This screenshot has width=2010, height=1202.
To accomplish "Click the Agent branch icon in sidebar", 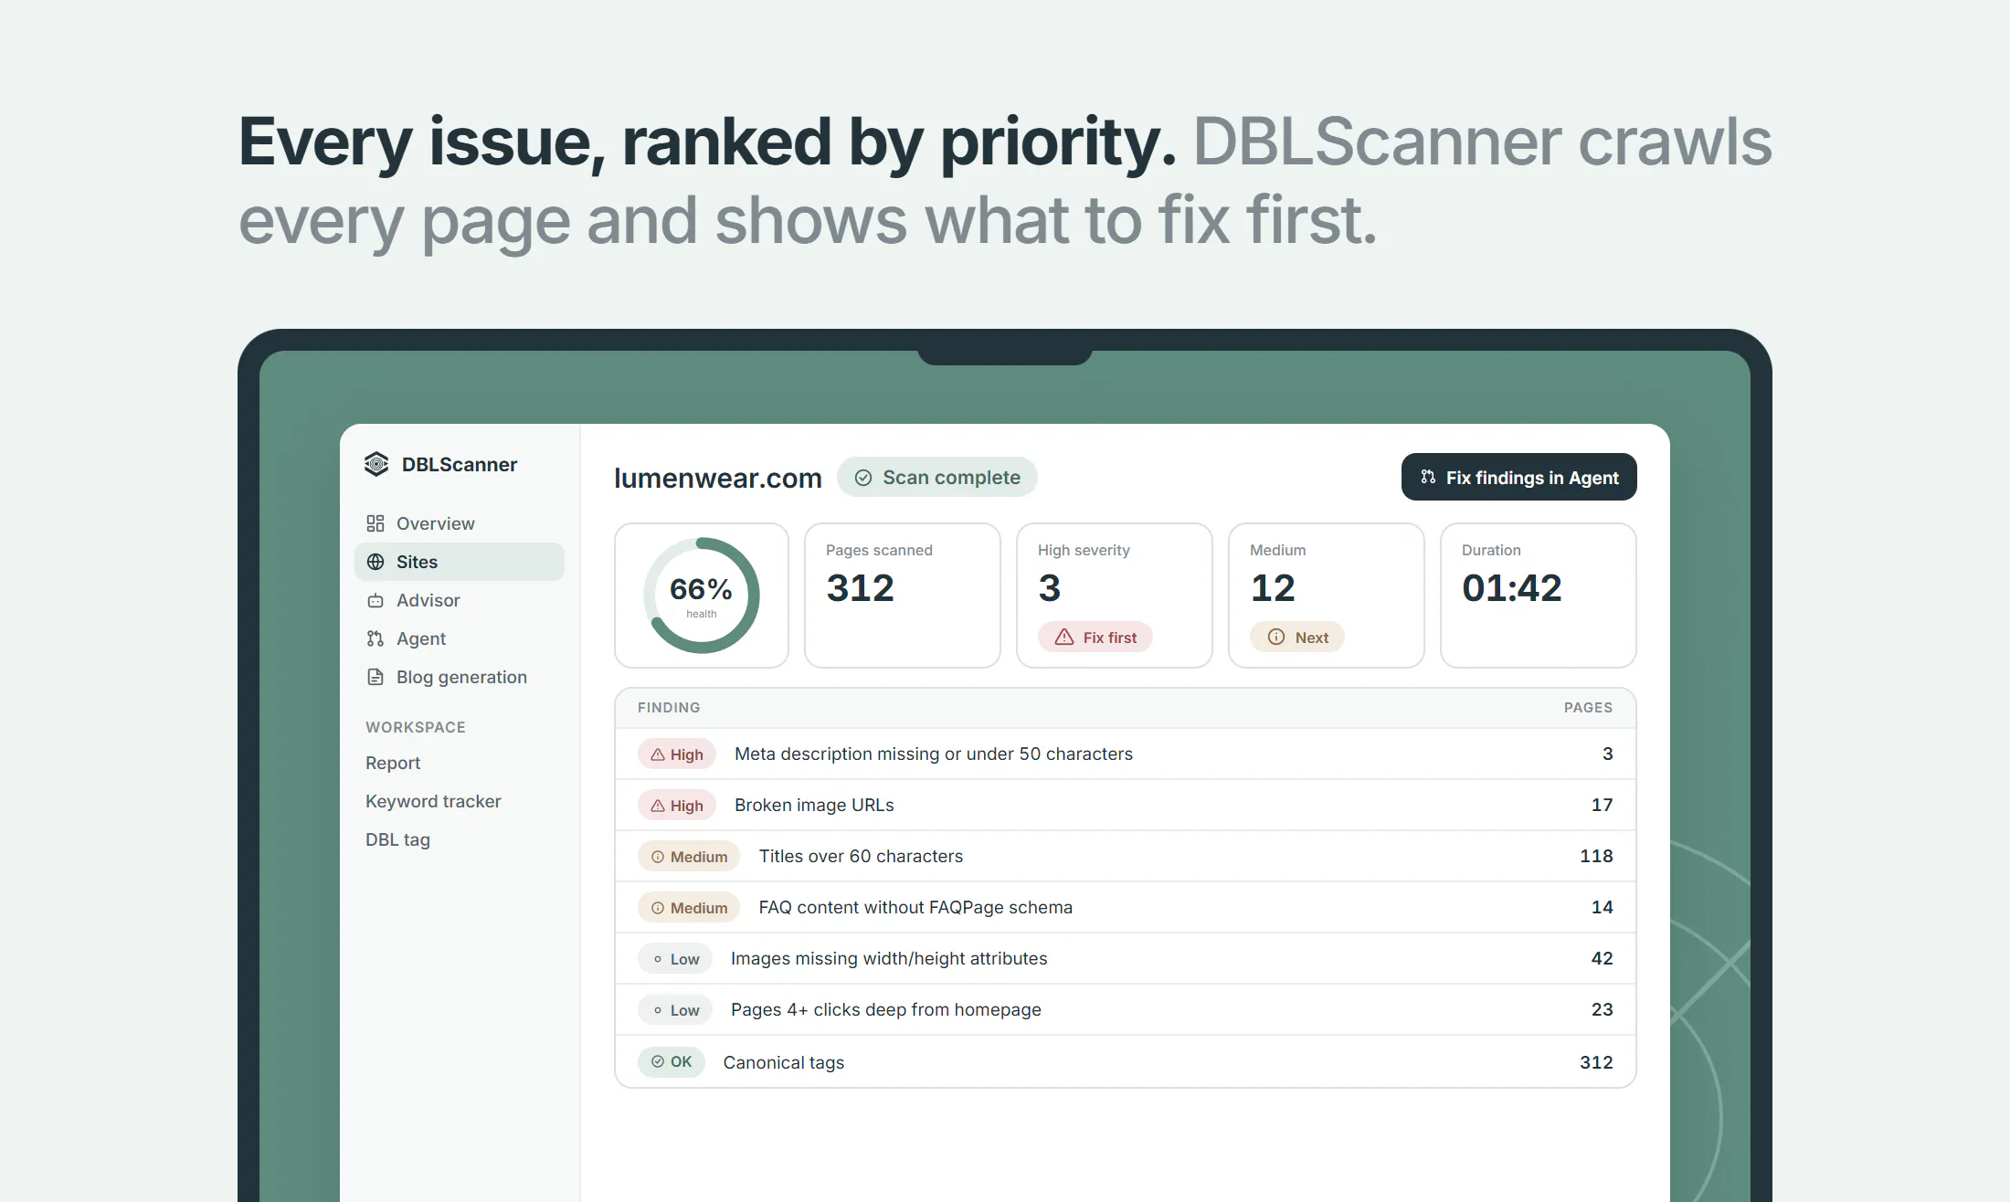I will [x=376, y=638].
